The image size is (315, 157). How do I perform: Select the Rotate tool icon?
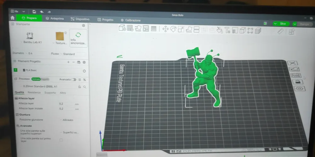tap(173, 29)
